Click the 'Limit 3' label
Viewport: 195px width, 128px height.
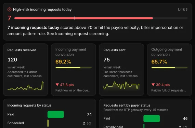point(183,10)
